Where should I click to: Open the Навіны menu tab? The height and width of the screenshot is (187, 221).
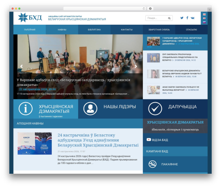point(62,30)
